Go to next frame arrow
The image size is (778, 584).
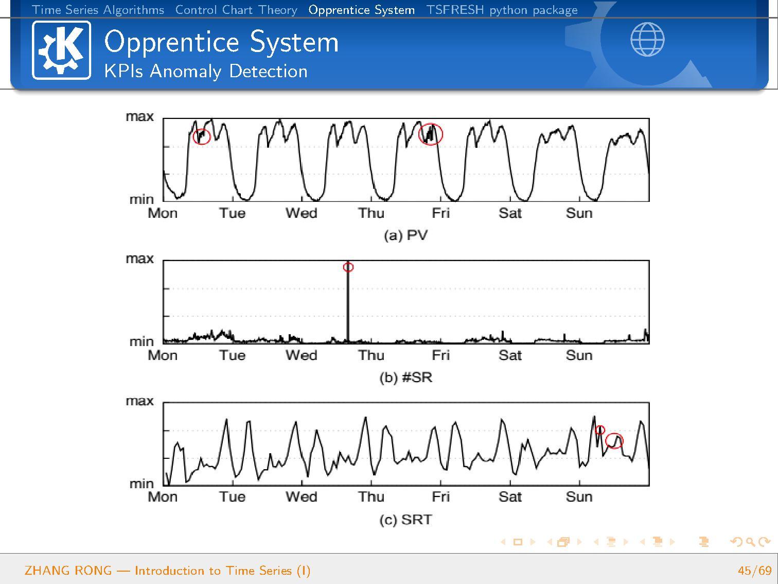pos(579,542)
